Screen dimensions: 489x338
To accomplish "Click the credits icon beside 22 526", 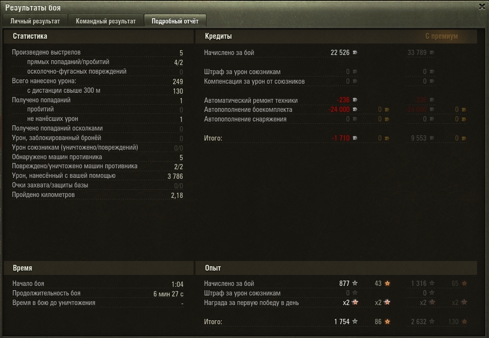I will 355,53.
